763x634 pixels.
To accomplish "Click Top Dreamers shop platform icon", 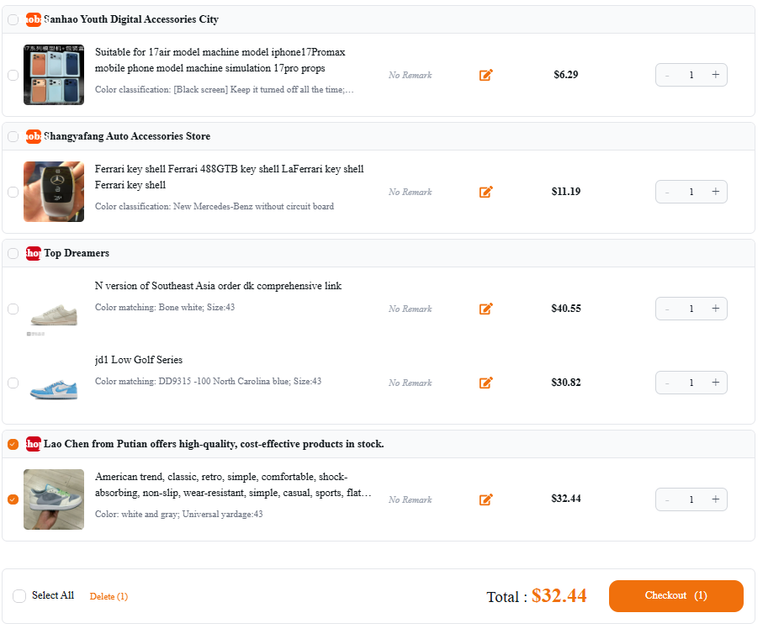I will point(33,253).
